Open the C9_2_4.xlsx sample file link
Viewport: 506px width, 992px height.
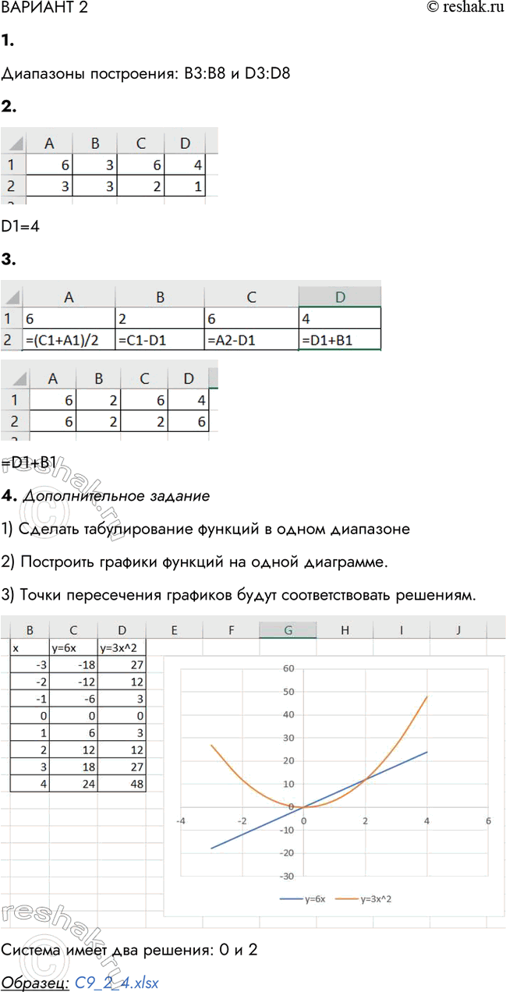117,983
